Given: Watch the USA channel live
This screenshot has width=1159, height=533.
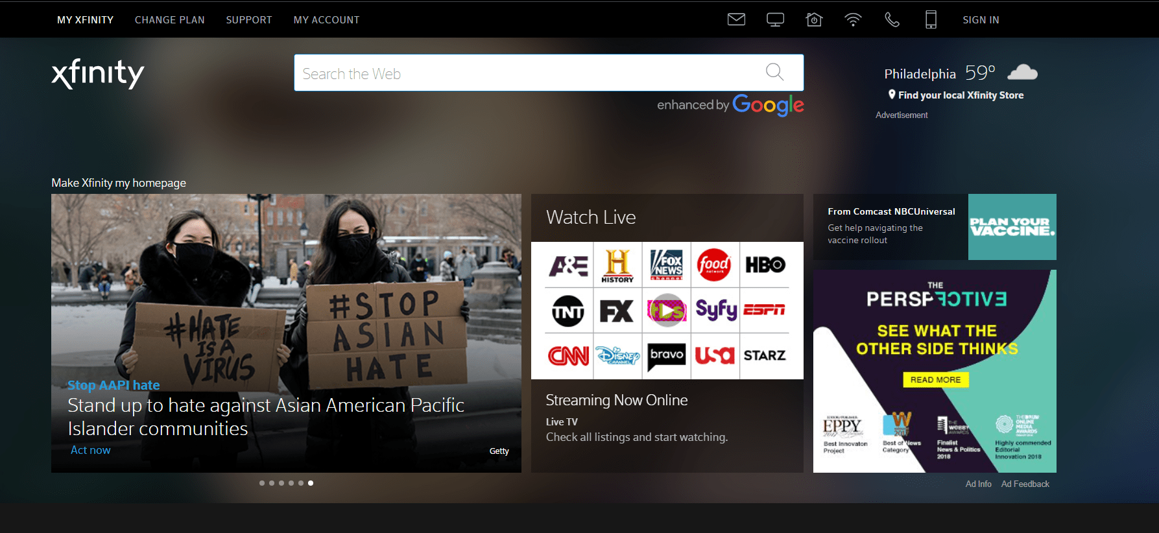Looking at the screenshot, I should [x=715, y=355].
